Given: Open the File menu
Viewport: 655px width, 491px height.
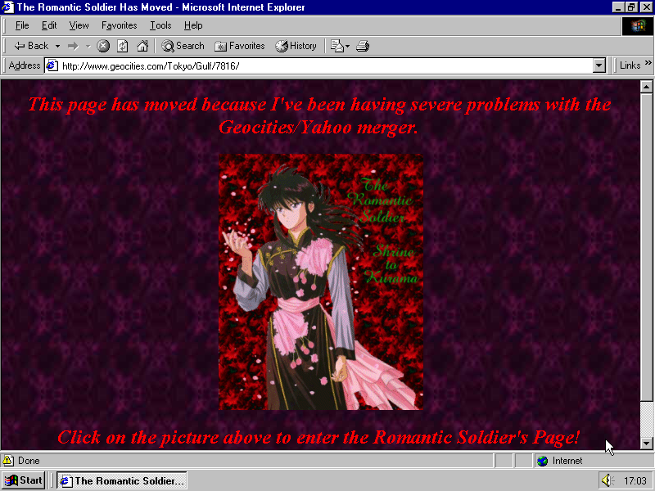Looking at the screenshot, I should 22,25.
